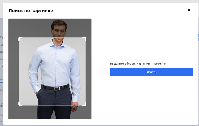Click the dimmed area right of crop frame
199x126 pixels.
89,72
